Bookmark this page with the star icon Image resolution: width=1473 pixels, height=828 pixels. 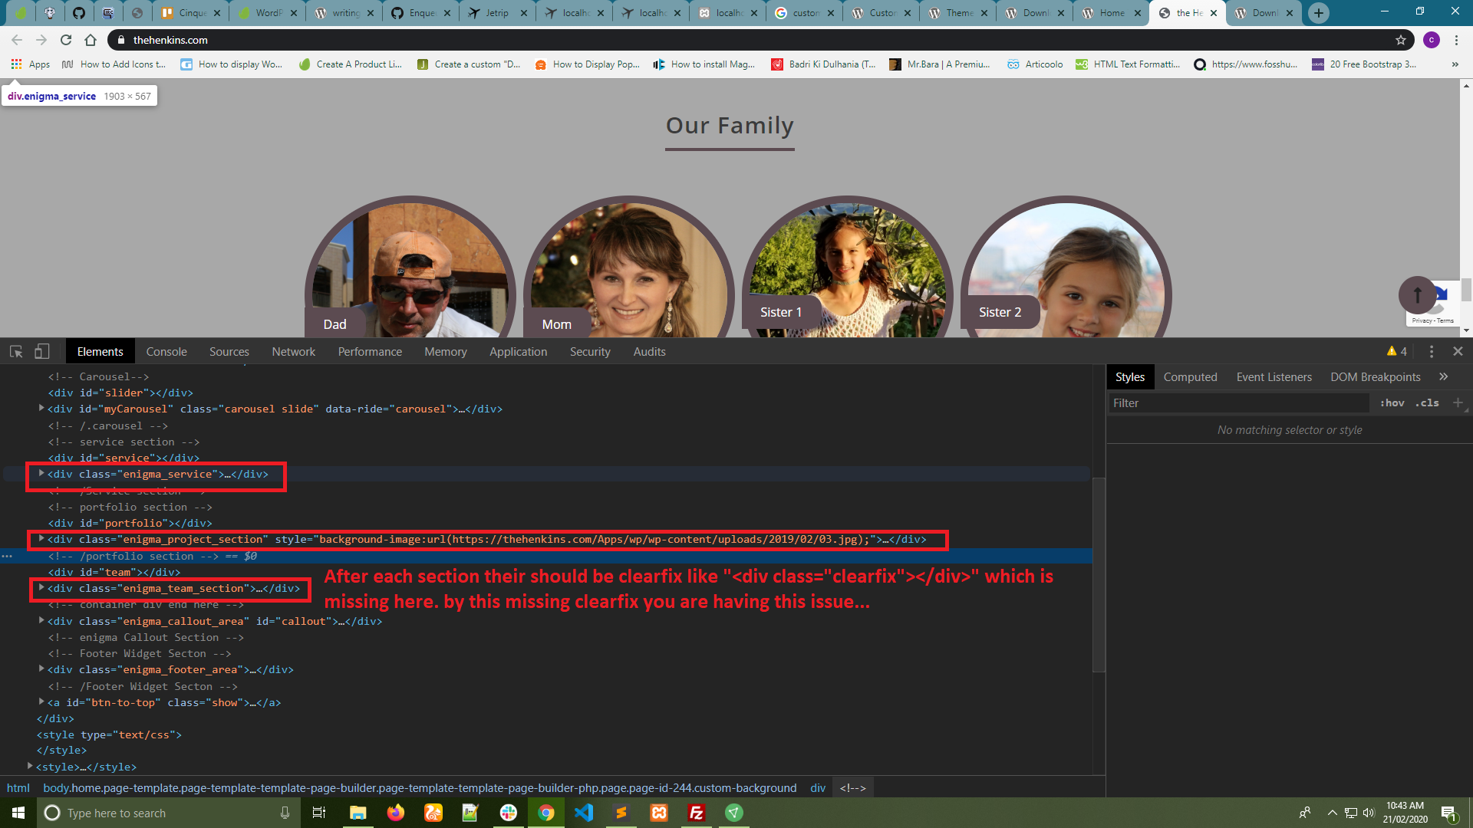click(1401, 40)
